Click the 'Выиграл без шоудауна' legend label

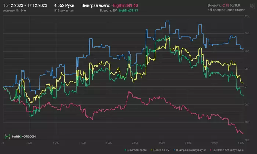tap(228, 150)
